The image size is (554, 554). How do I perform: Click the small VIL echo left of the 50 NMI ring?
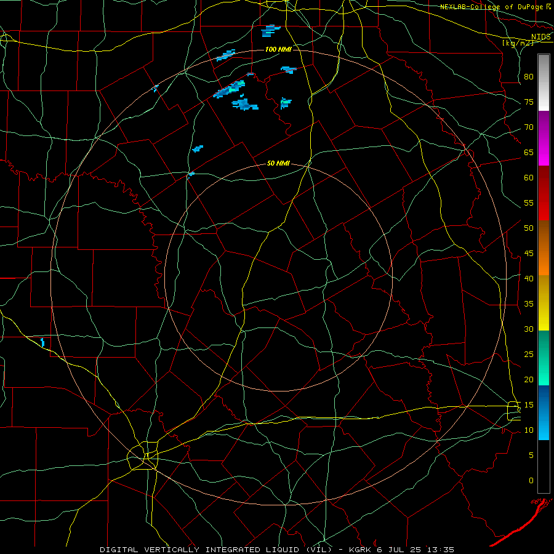point(191,174)
